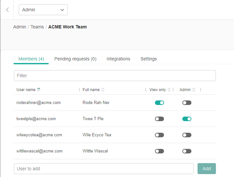
Task: Switch to Pending requests tab
Action: (x=75, y=59)
